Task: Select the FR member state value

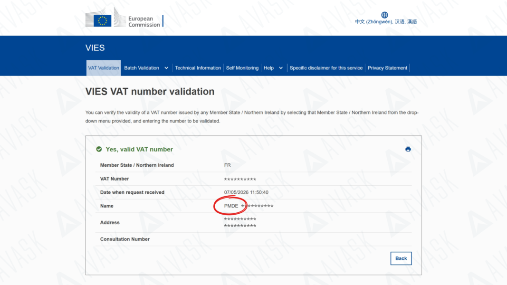Action: (x=227, y=165)
